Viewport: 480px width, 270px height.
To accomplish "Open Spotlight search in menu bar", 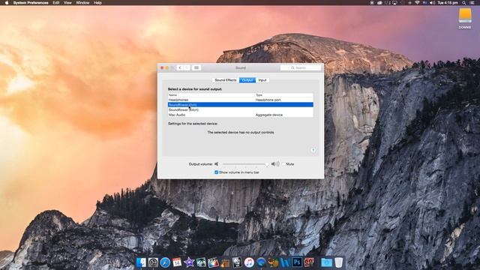I will 464,3.
